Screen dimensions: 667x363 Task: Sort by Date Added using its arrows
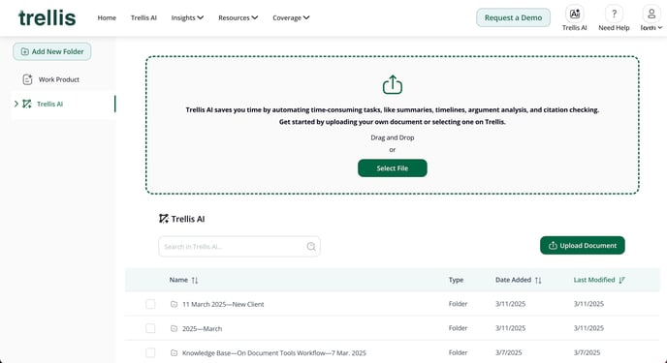tap(538, 280)
